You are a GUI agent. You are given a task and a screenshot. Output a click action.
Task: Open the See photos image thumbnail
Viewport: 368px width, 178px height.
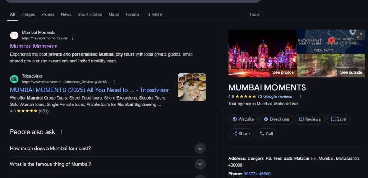tap(262, 53)
